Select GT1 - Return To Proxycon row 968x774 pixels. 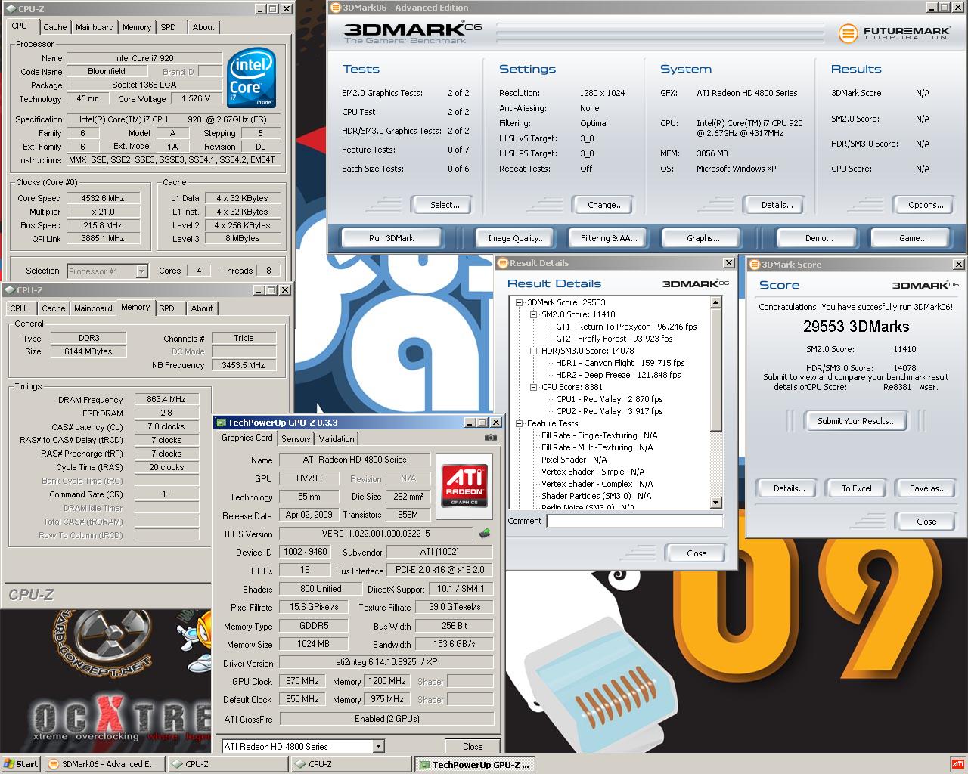(626, 327)
